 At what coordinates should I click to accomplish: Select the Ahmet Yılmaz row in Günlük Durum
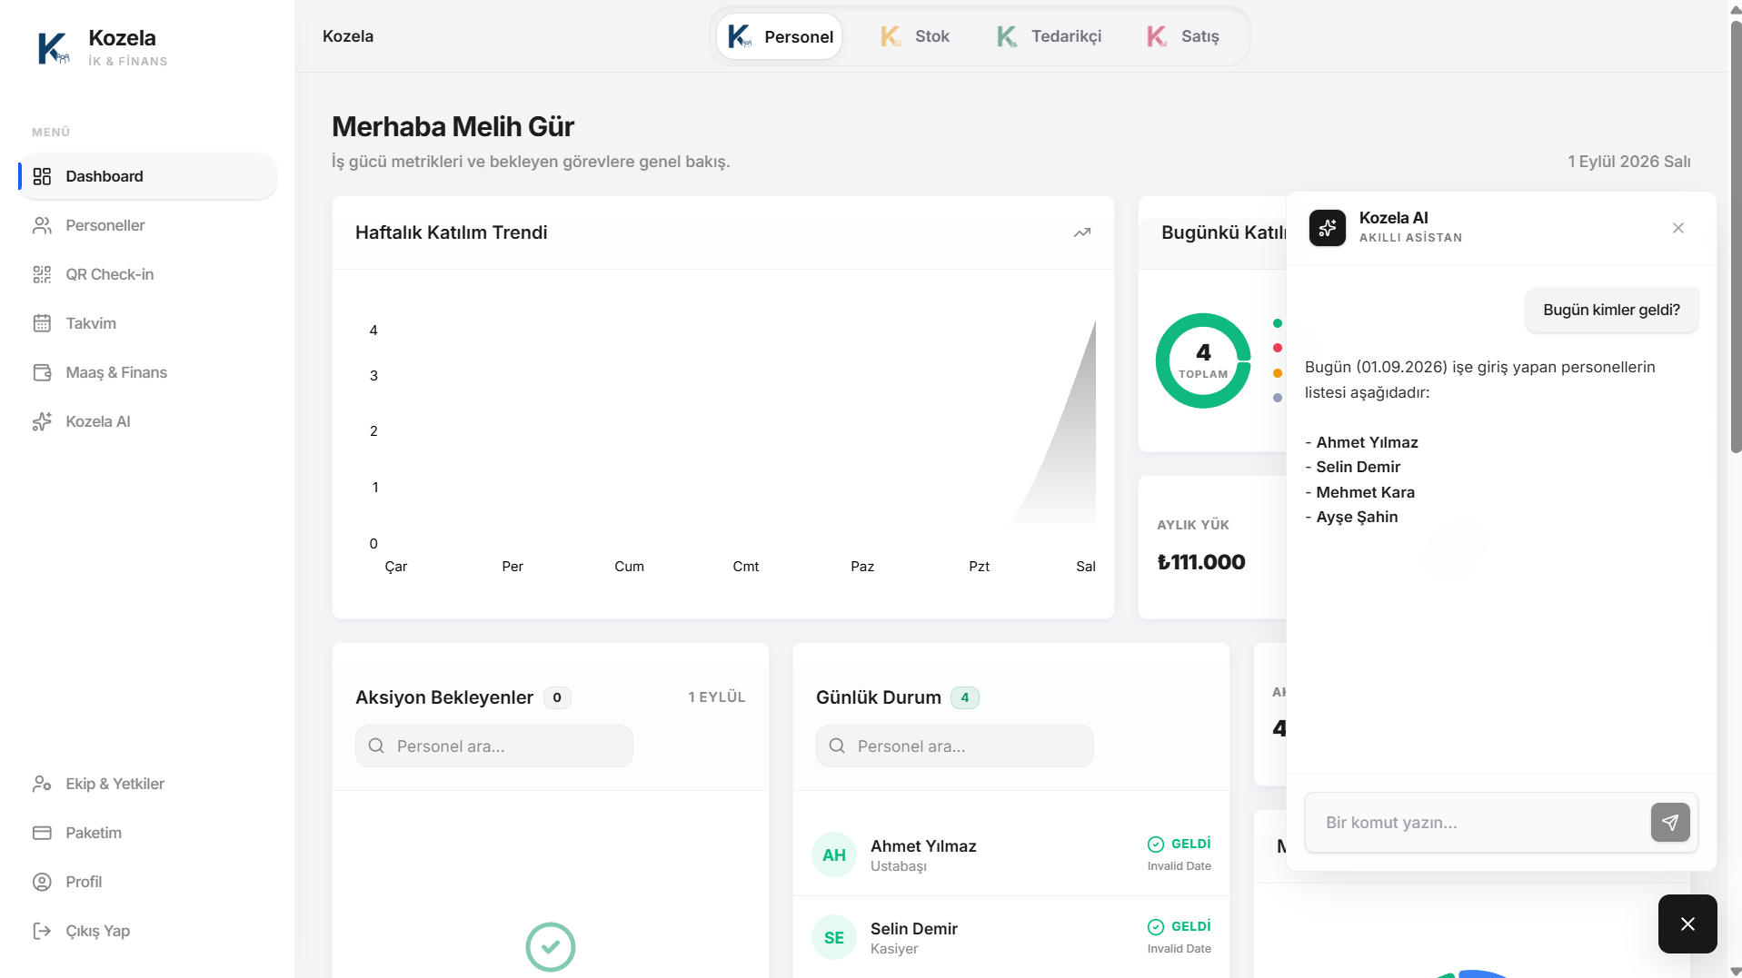click(1010, 855)
